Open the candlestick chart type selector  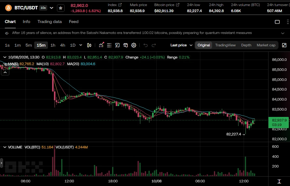tap(89, 45)
